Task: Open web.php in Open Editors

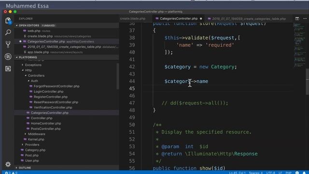Action: pyautogui.click(x=34, y=31)
